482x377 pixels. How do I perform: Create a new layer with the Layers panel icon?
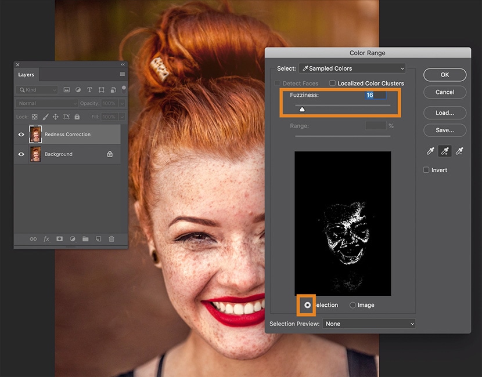(98, 239)
